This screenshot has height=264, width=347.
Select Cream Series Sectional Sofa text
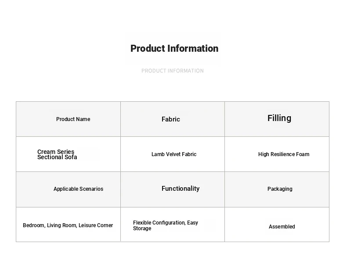pos(57,154)
